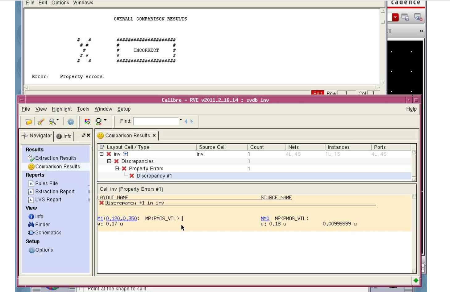This screenshot has height=292, width=450.
Task: Collapse the Property Errors tree node
Action: tap(117, 168)
